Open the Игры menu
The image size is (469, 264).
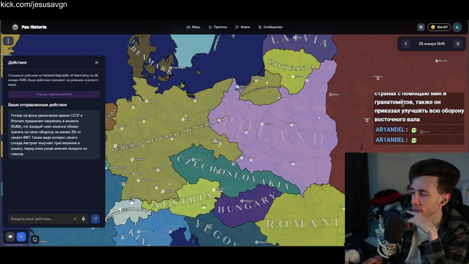point(193,27)
